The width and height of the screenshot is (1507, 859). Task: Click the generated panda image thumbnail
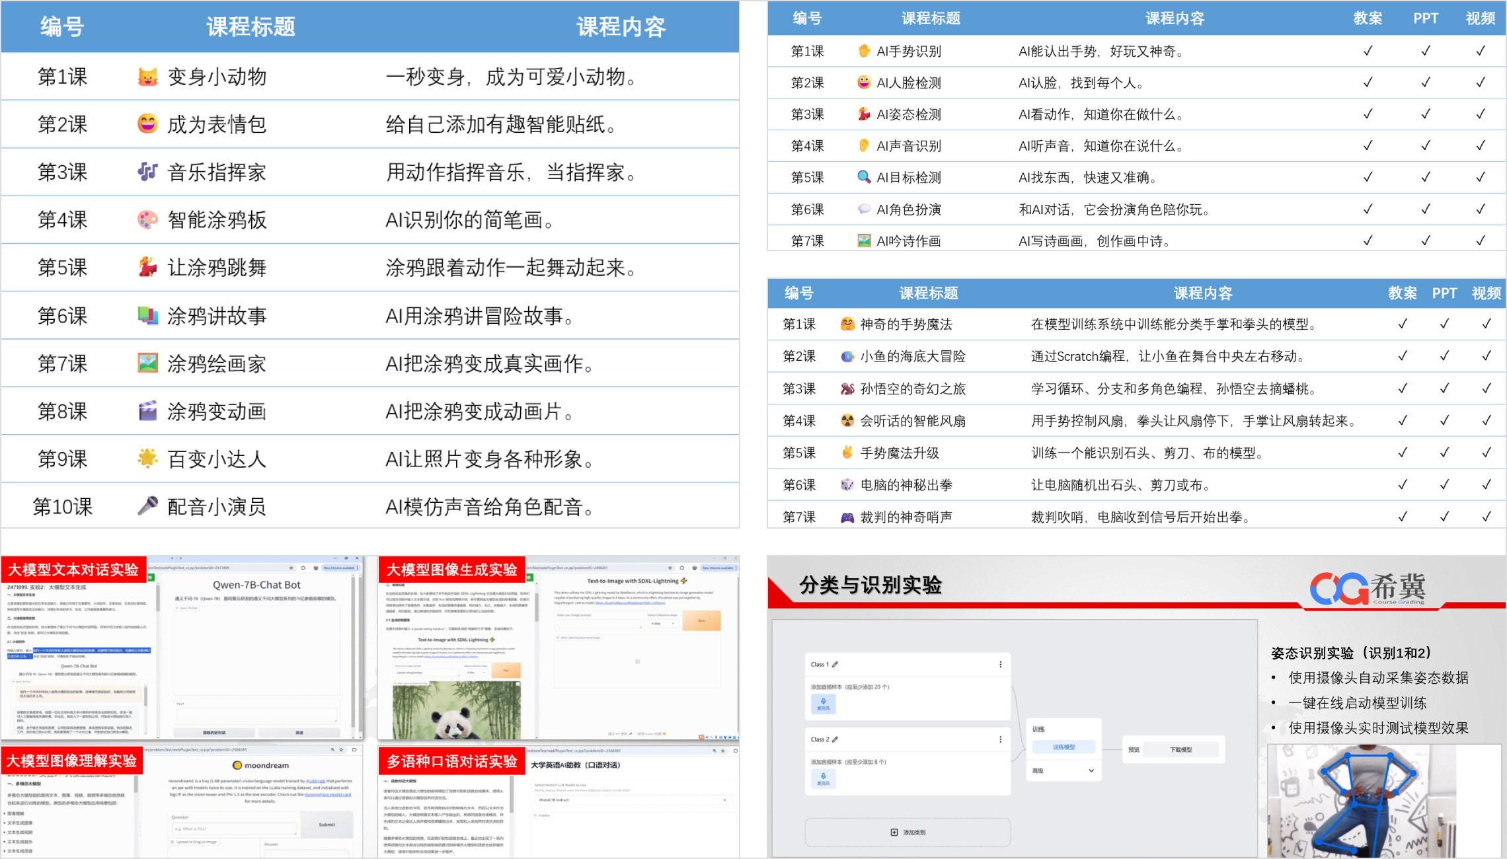456,711
